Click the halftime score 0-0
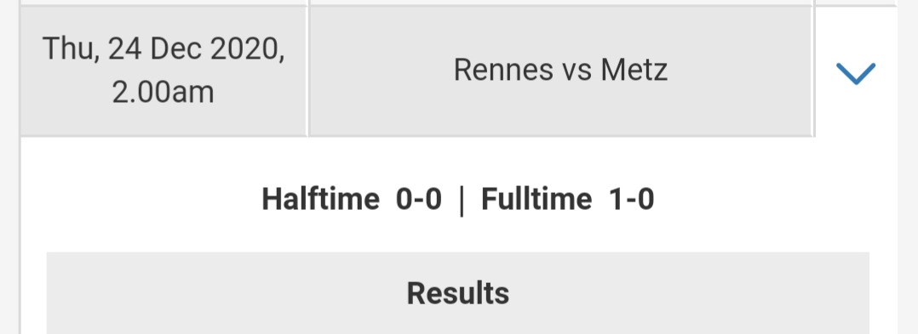 pos(419,199)
